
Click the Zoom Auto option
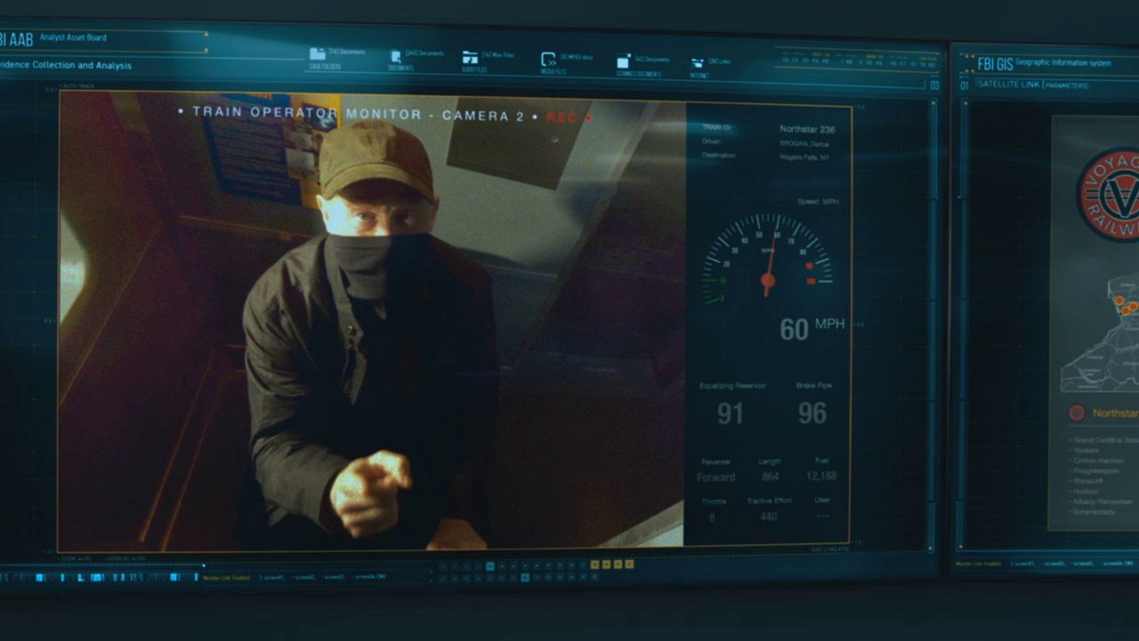tap(77, 558)
